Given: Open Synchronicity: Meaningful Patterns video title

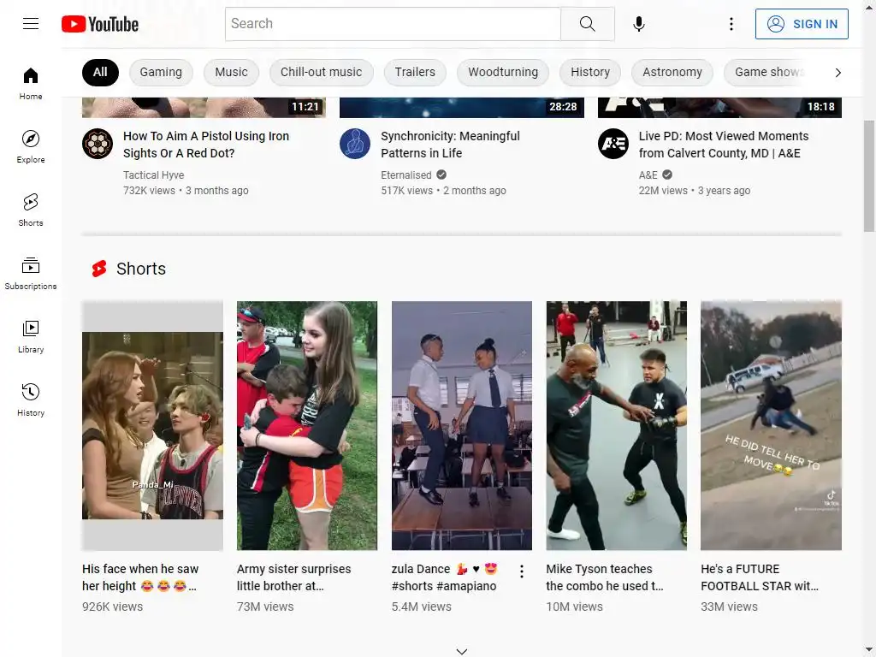Looking at the screenshot, I should [x=450, y=145].
